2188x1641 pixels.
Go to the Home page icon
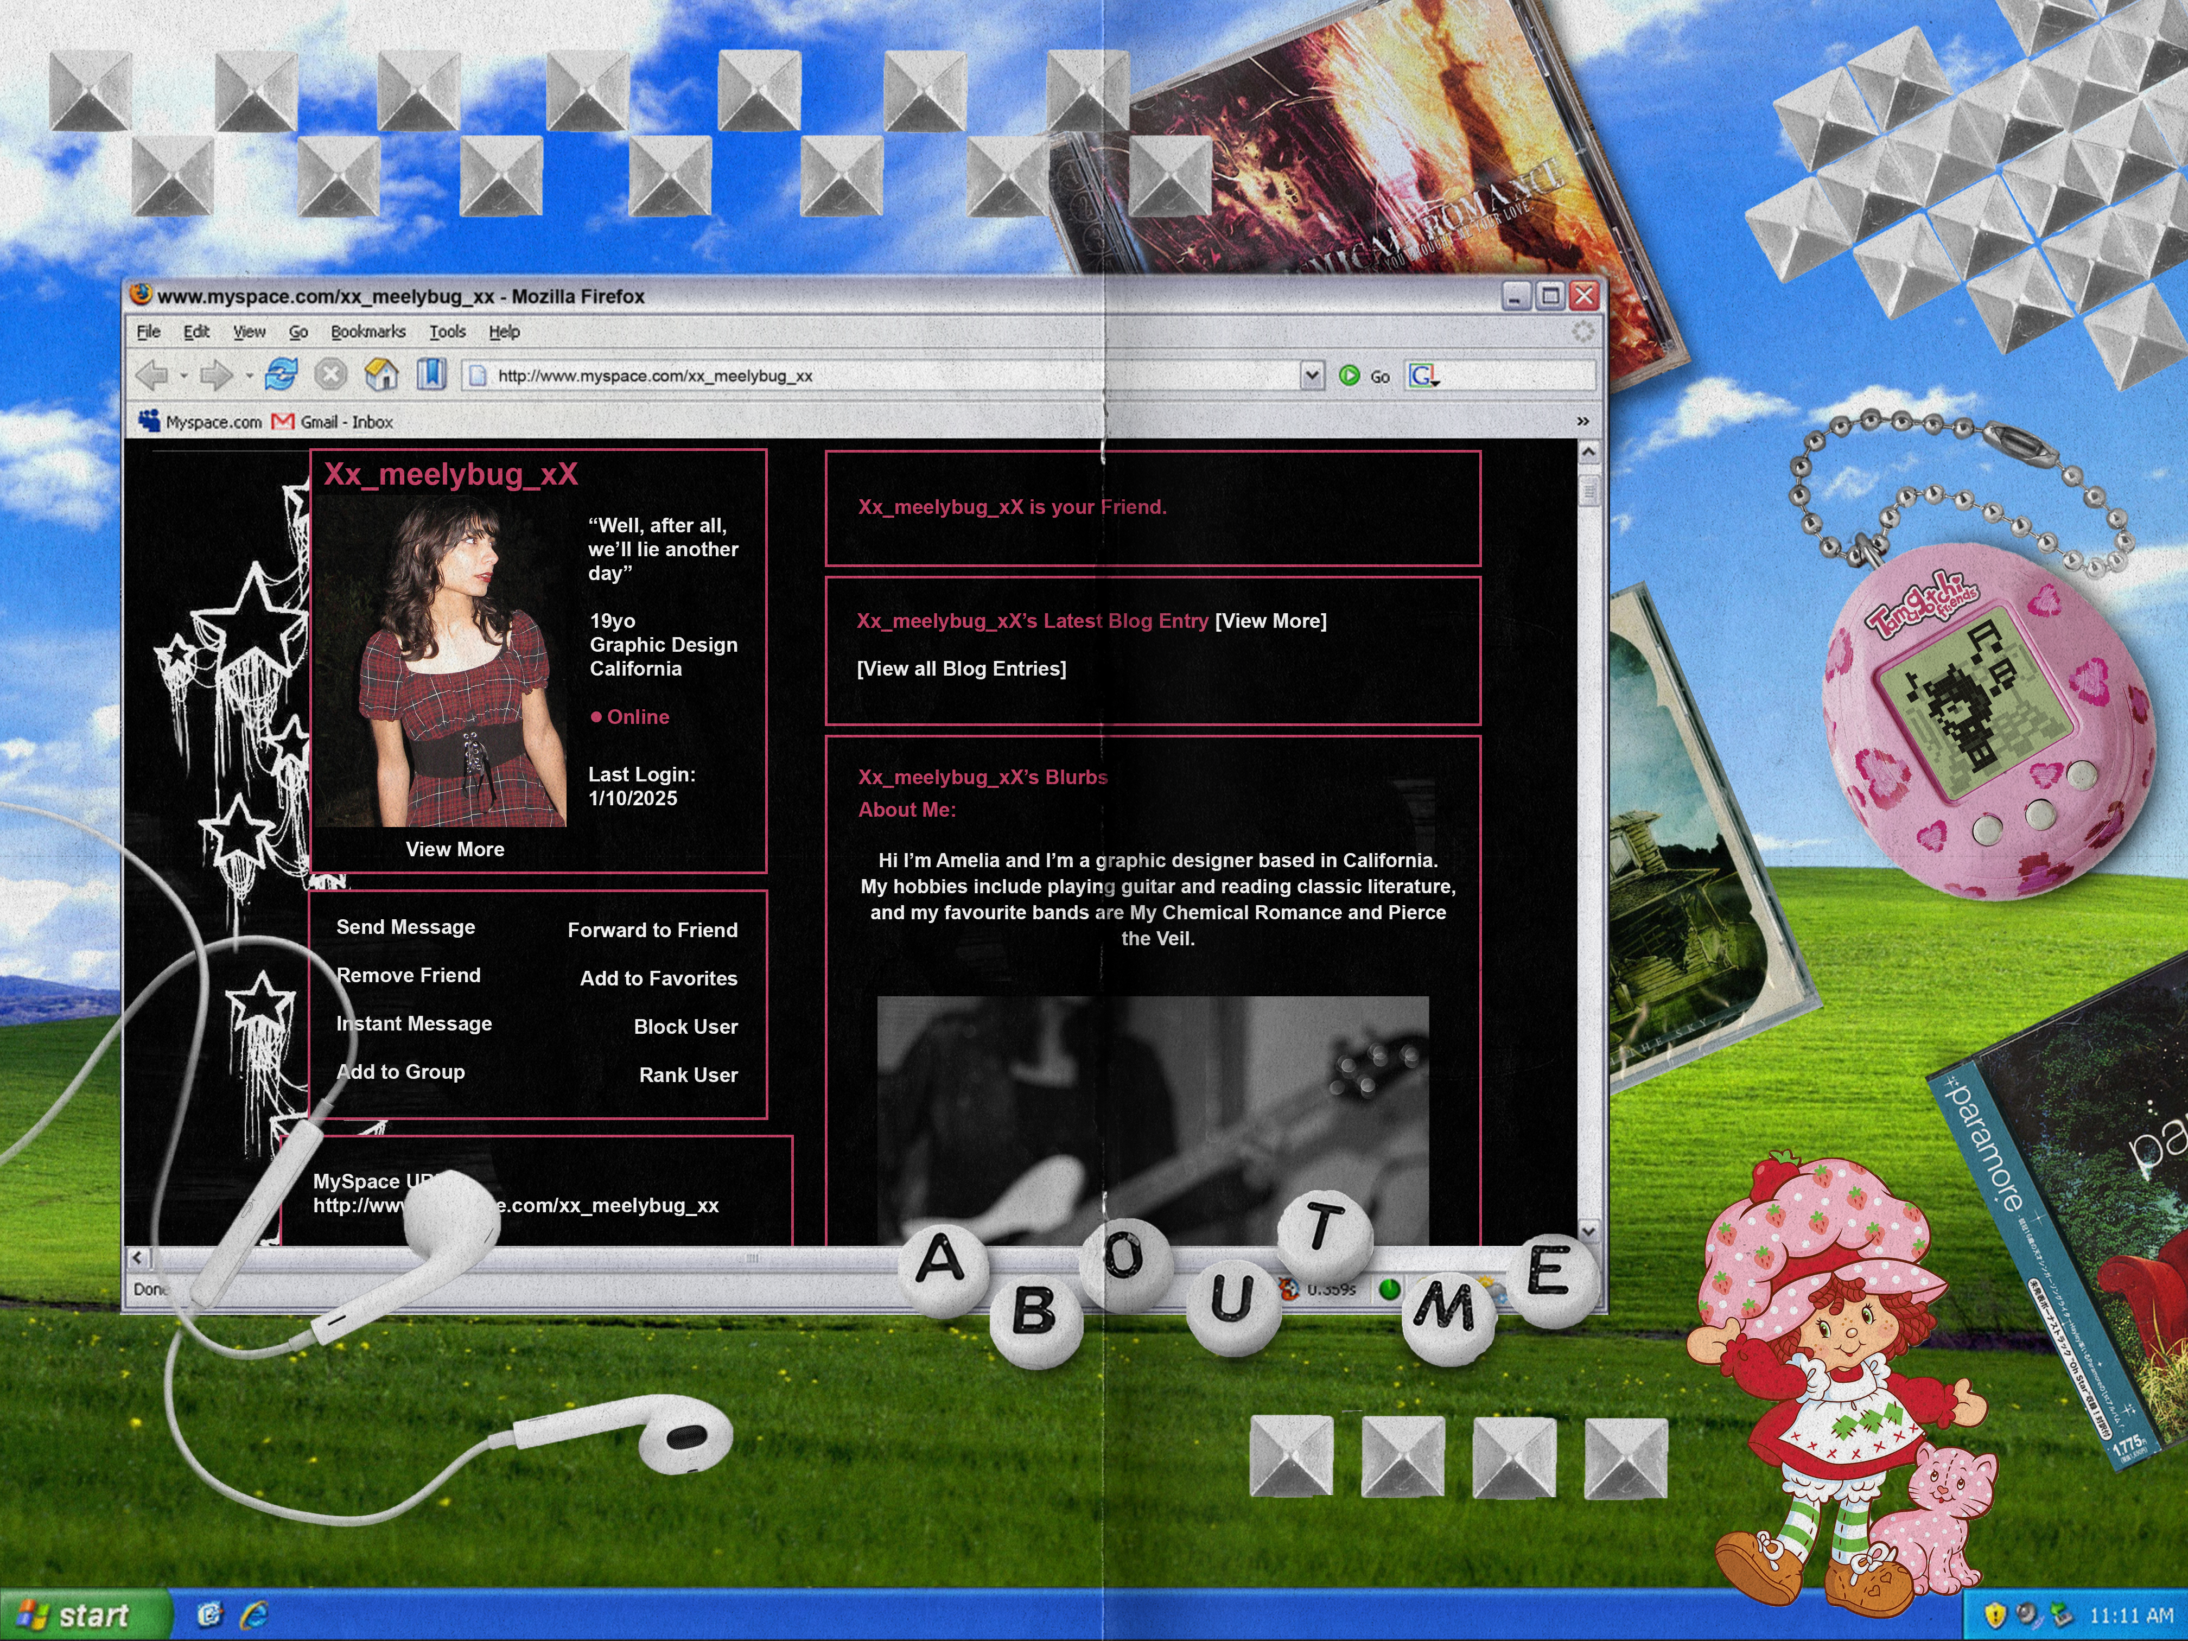382,374
